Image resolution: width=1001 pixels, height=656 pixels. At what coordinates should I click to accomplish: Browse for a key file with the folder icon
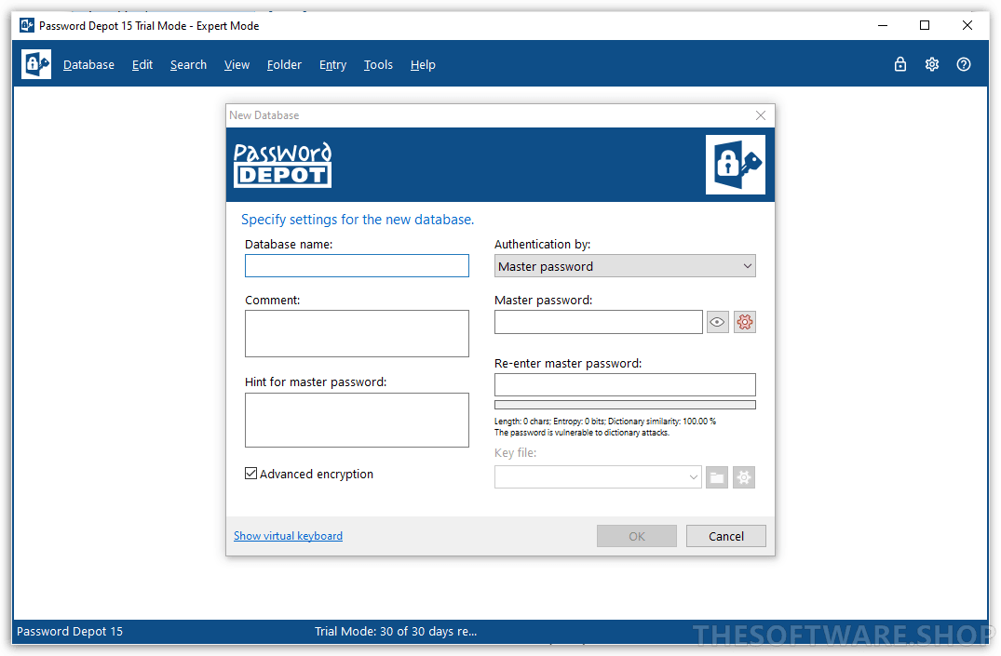pyautogui.click(x=717, y=477)
